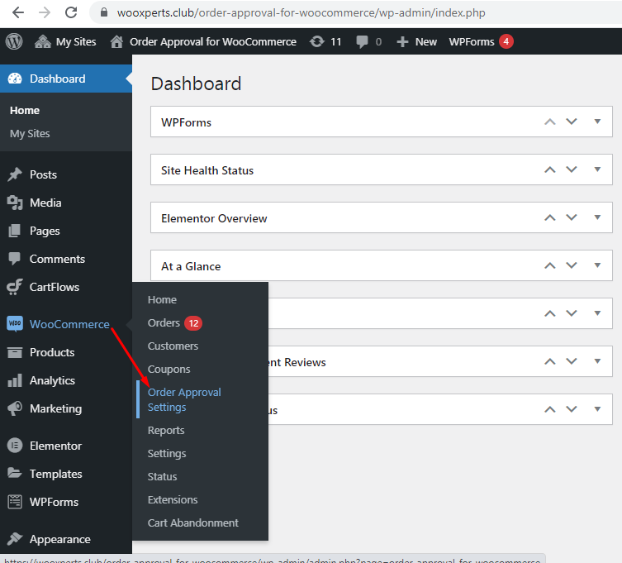Open the updates icon showing 11

click(x=317, y=41)
